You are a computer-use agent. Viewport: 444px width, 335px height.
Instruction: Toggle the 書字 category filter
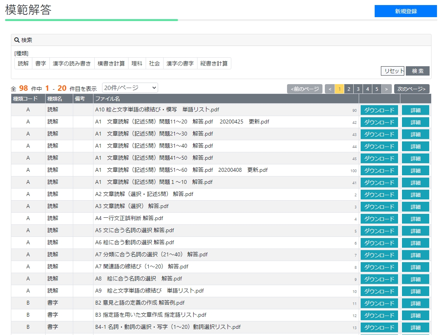tap(41, 63)
